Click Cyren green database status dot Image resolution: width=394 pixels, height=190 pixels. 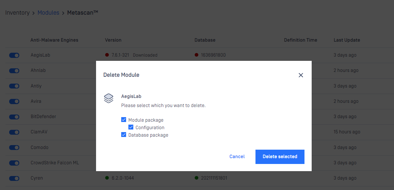(196, 178)
